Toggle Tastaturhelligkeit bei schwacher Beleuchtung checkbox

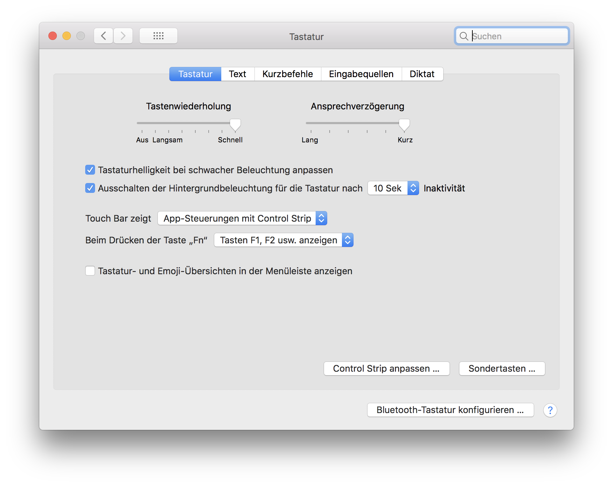90,170
